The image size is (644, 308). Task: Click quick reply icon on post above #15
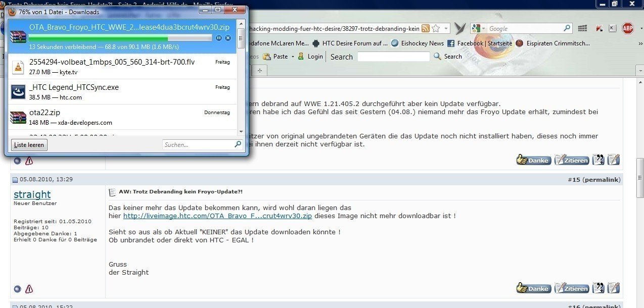(613, 160)
